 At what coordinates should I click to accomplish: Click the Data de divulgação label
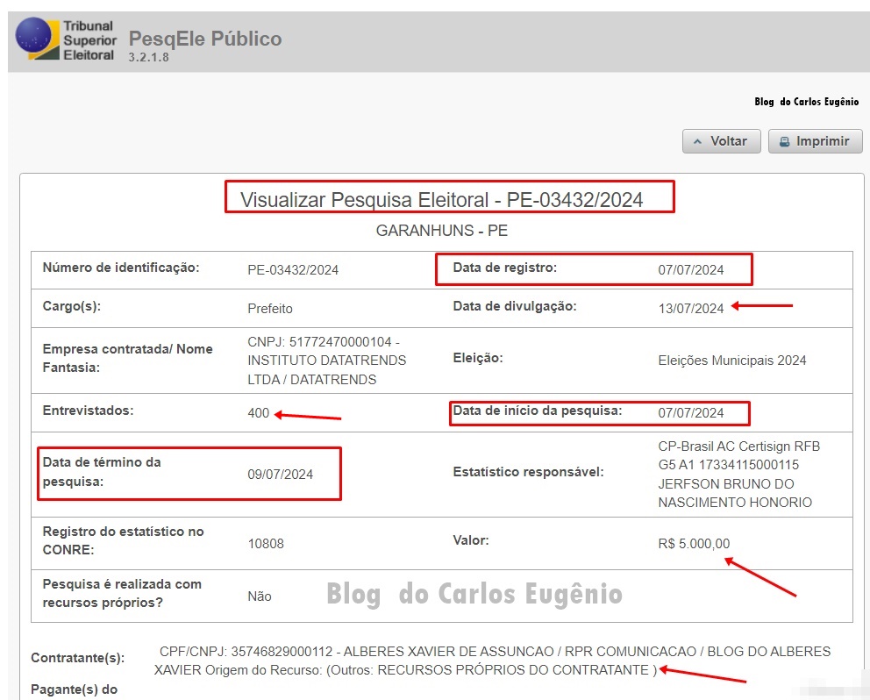(515, 306)
